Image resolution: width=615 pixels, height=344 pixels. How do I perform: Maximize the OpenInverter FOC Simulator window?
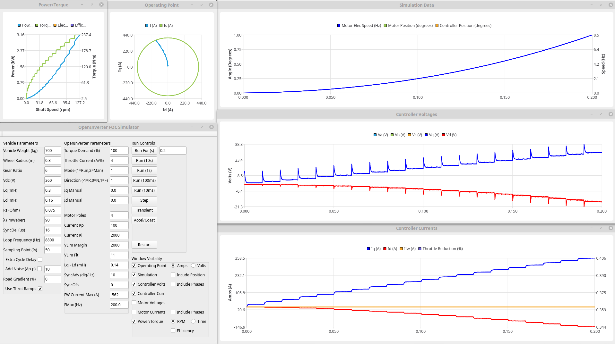(x=202, y=127)
